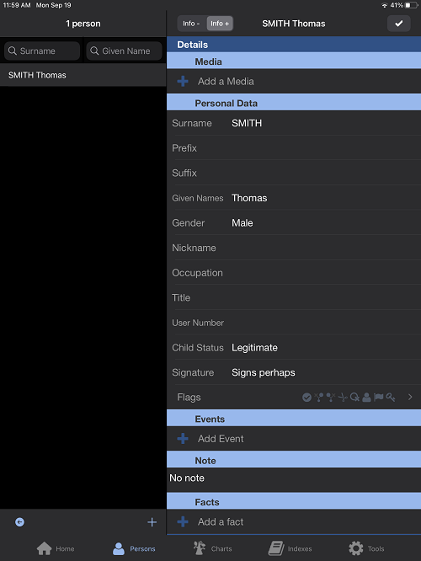Tap the plus icon beside Add a Media

click(x=183, y=81)
